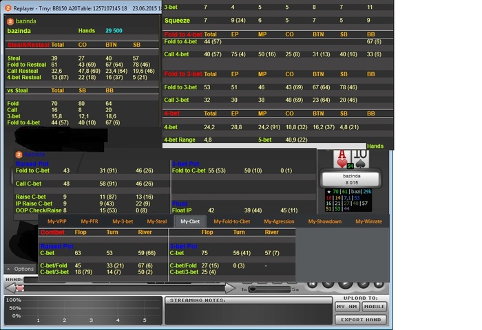Open the My-Steal tab
482x330 pixels.
157,221
